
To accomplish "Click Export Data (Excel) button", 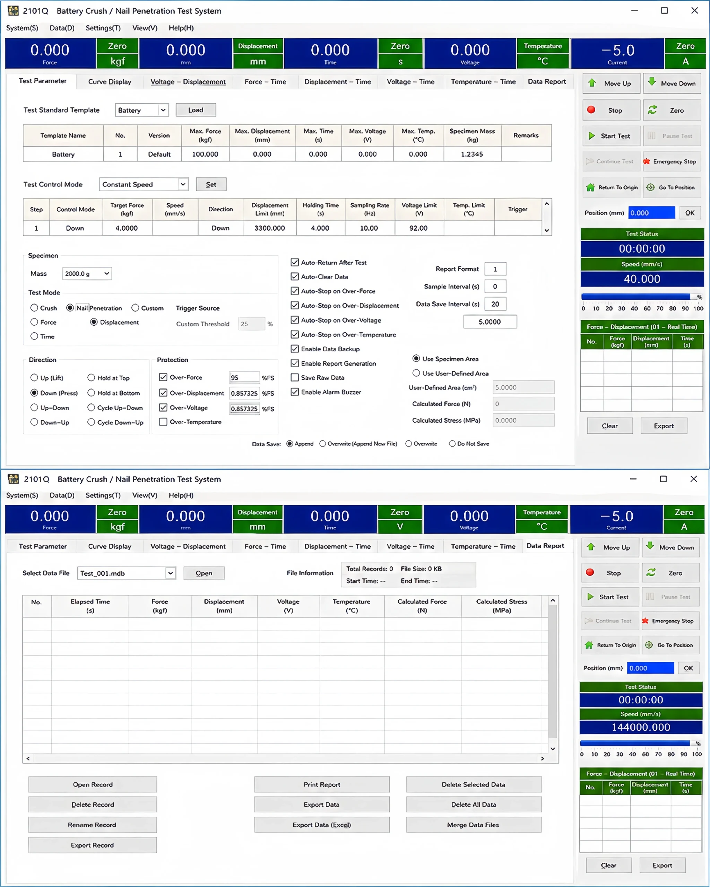I will (321, 825).
